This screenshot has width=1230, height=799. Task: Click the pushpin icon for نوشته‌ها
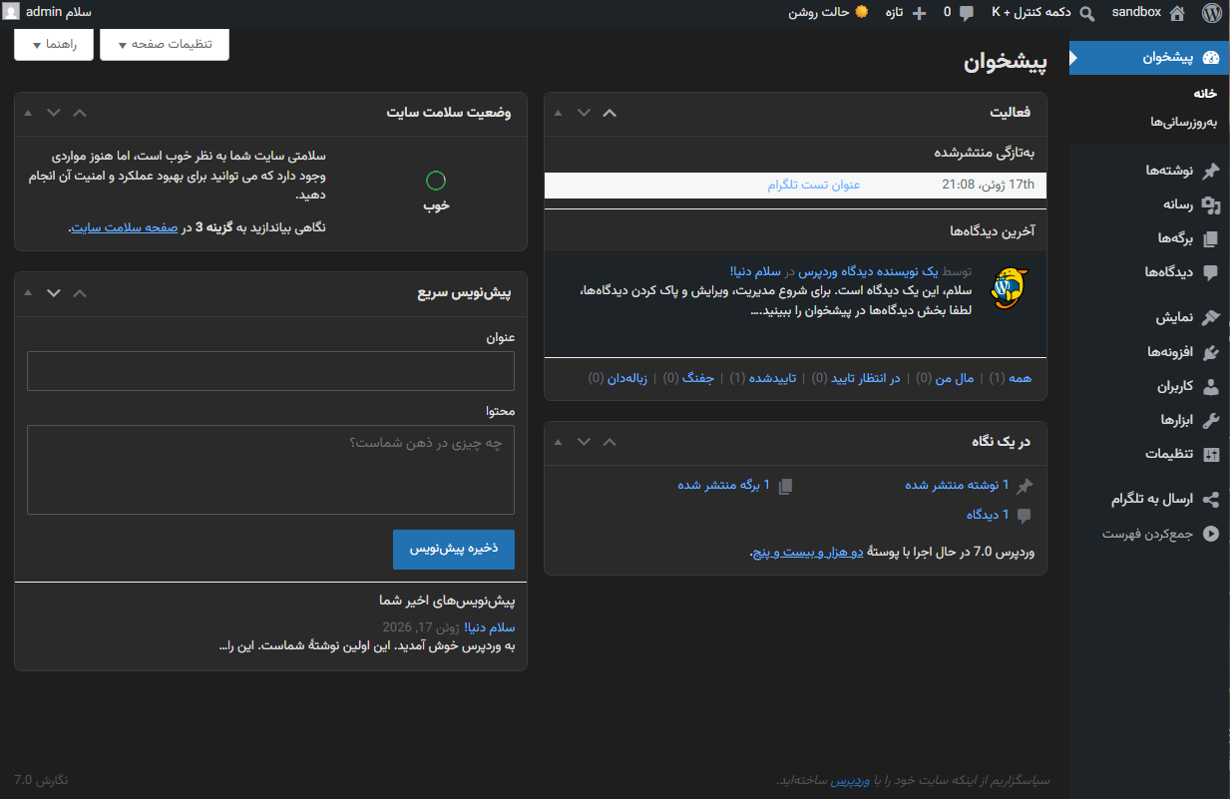coord(1211,171)
